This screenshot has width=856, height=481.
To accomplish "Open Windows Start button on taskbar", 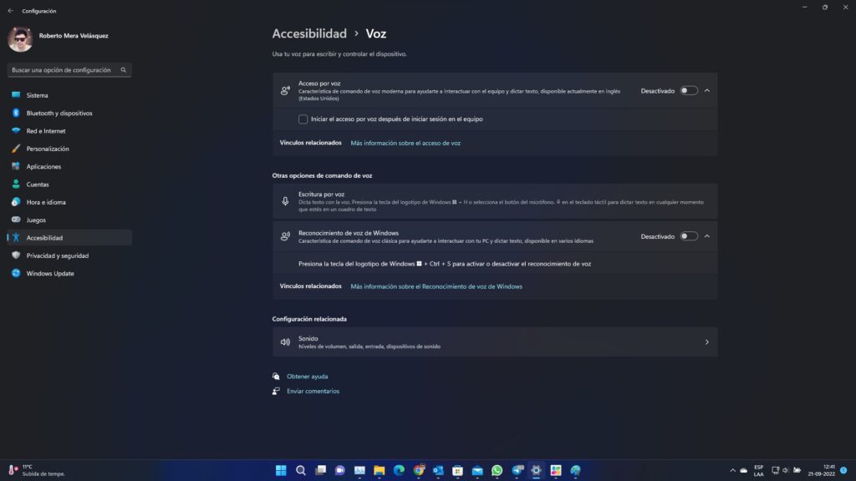I will [281, 470].
